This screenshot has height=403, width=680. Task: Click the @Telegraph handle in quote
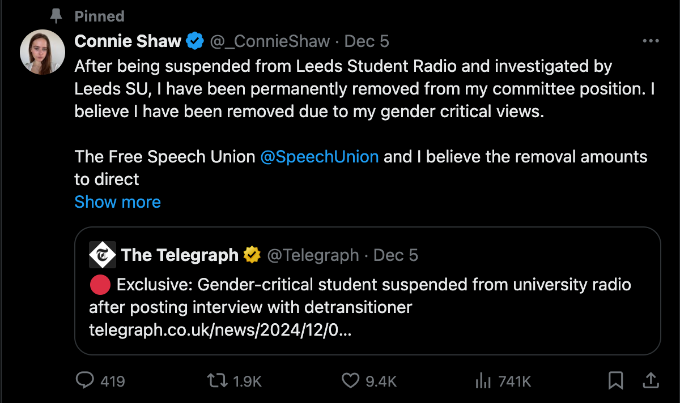313,255
